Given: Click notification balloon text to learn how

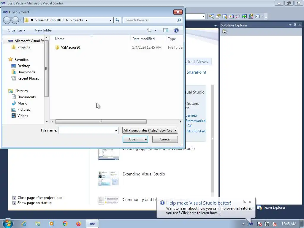Looking at the screenshot, I should click(209, 210).
